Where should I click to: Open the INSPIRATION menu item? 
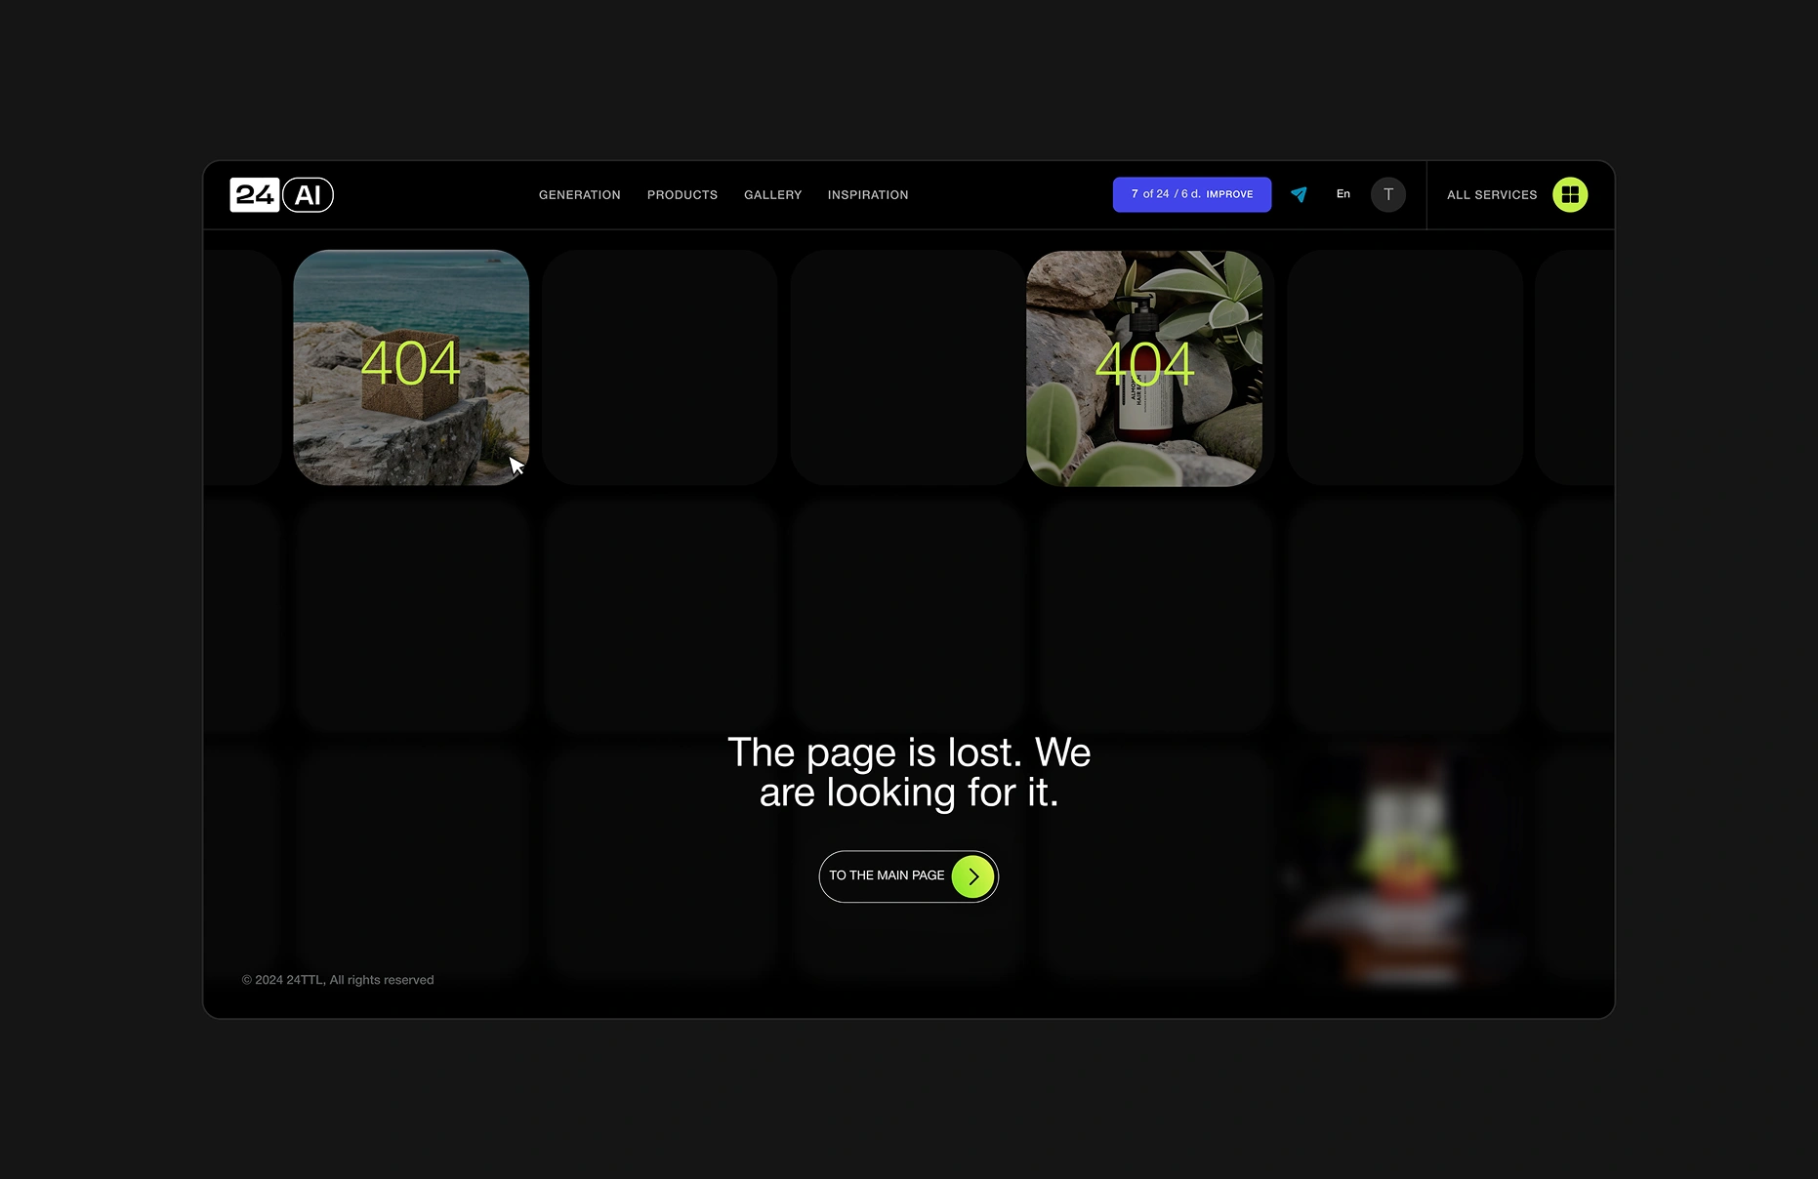[x=867, y=195]
